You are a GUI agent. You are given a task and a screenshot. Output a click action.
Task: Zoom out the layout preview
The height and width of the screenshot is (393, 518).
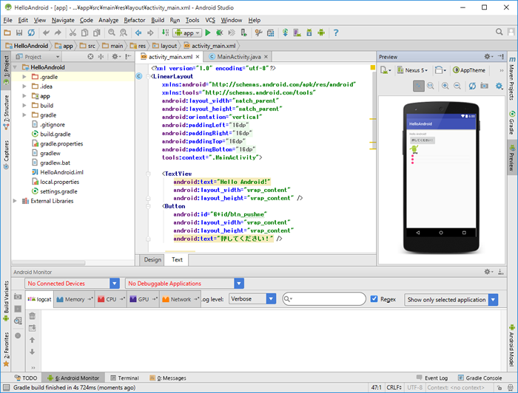pyautogui.click(x=457, y=86)
